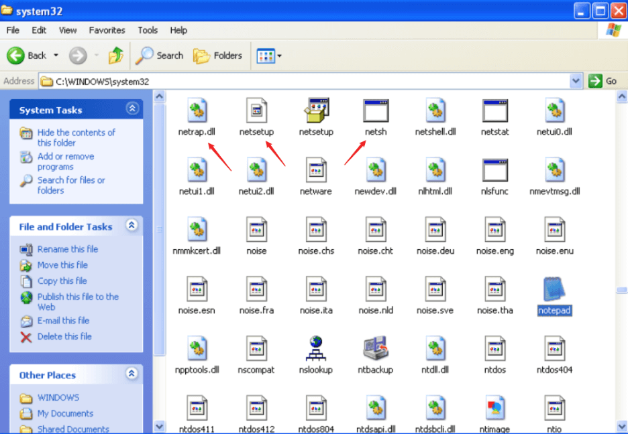The height and width of the screenshot is (434, 628).
Task: Select the netware file icon
Action: click(x=316, y=170)
